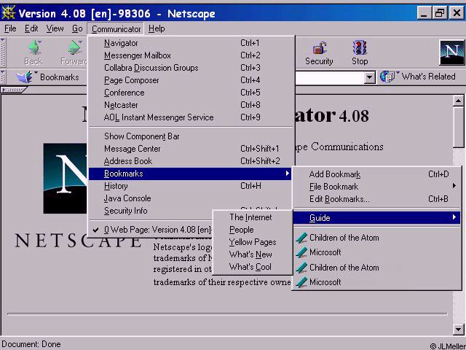Open the Bookmarks quickfile icon
The image size is (466, 350).
coord(25,77)
